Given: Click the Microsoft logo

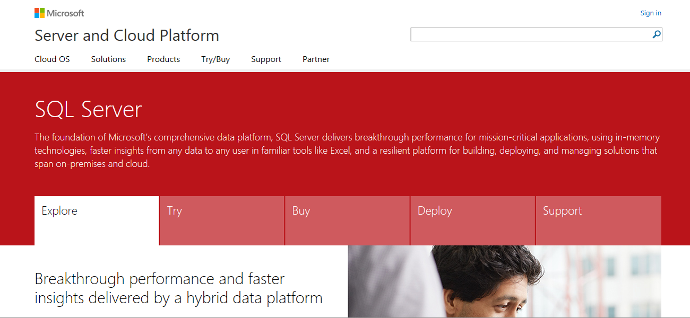Looking at the screenshot, I should (59, 13).
